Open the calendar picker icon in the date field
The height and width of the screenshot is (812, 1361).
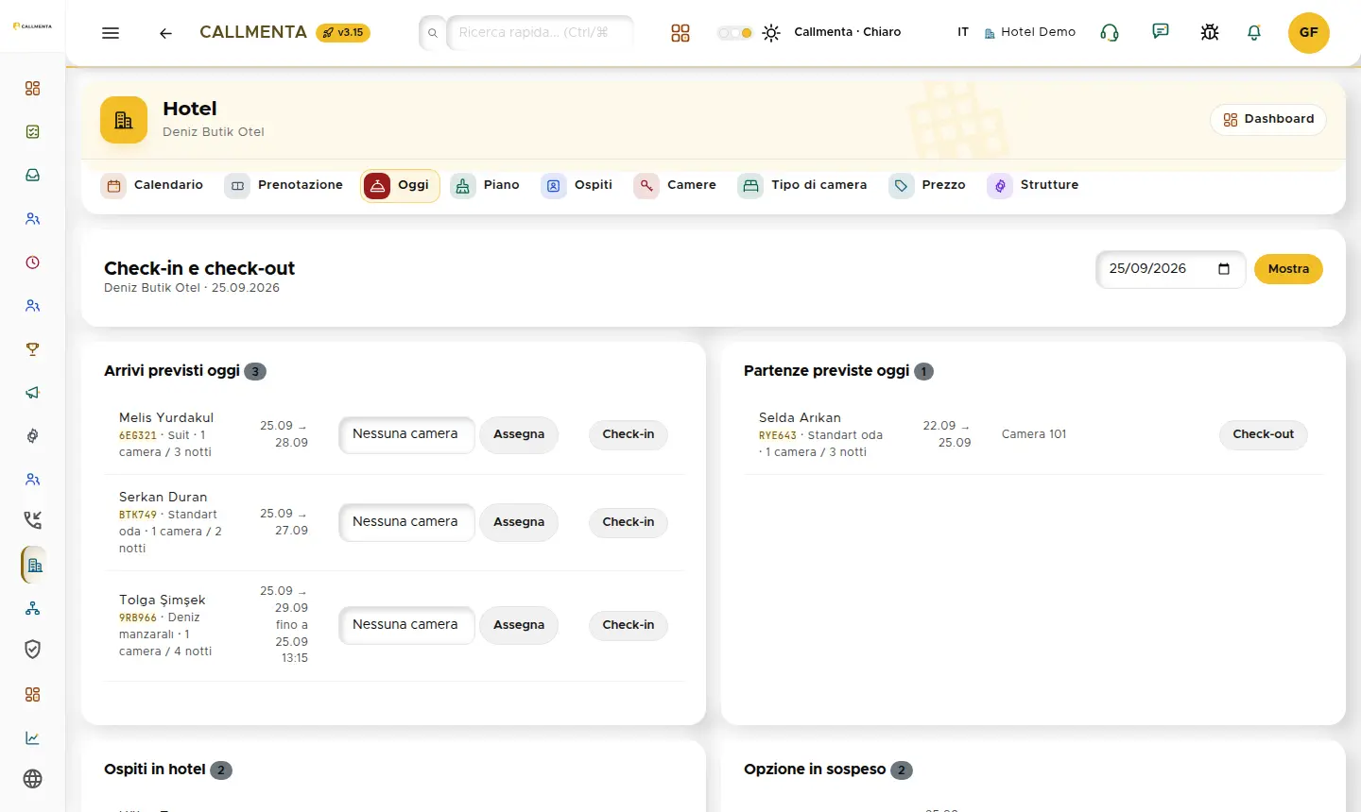(1224, 269)
